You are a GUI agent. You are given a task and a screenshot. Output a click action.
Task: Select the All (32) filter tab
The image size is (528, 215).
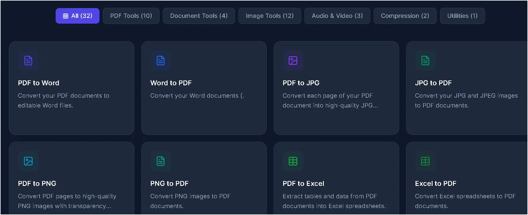(x=78, y=16)
